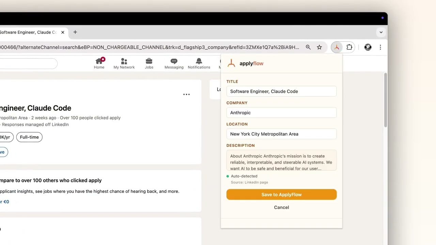Bookmark this page with the star icon
The height and width of the screenshot is (245, 436).
tap(320, 47)
